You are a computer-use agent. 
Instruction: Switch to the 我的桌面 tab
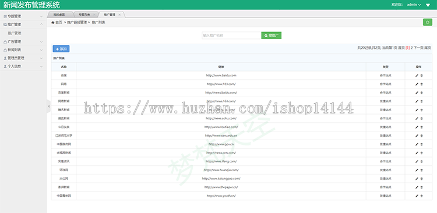click(x=59, y=15)
